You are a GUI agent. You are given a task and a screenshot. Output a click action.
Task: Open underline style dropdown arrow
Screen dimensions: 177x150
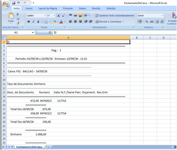42,22
